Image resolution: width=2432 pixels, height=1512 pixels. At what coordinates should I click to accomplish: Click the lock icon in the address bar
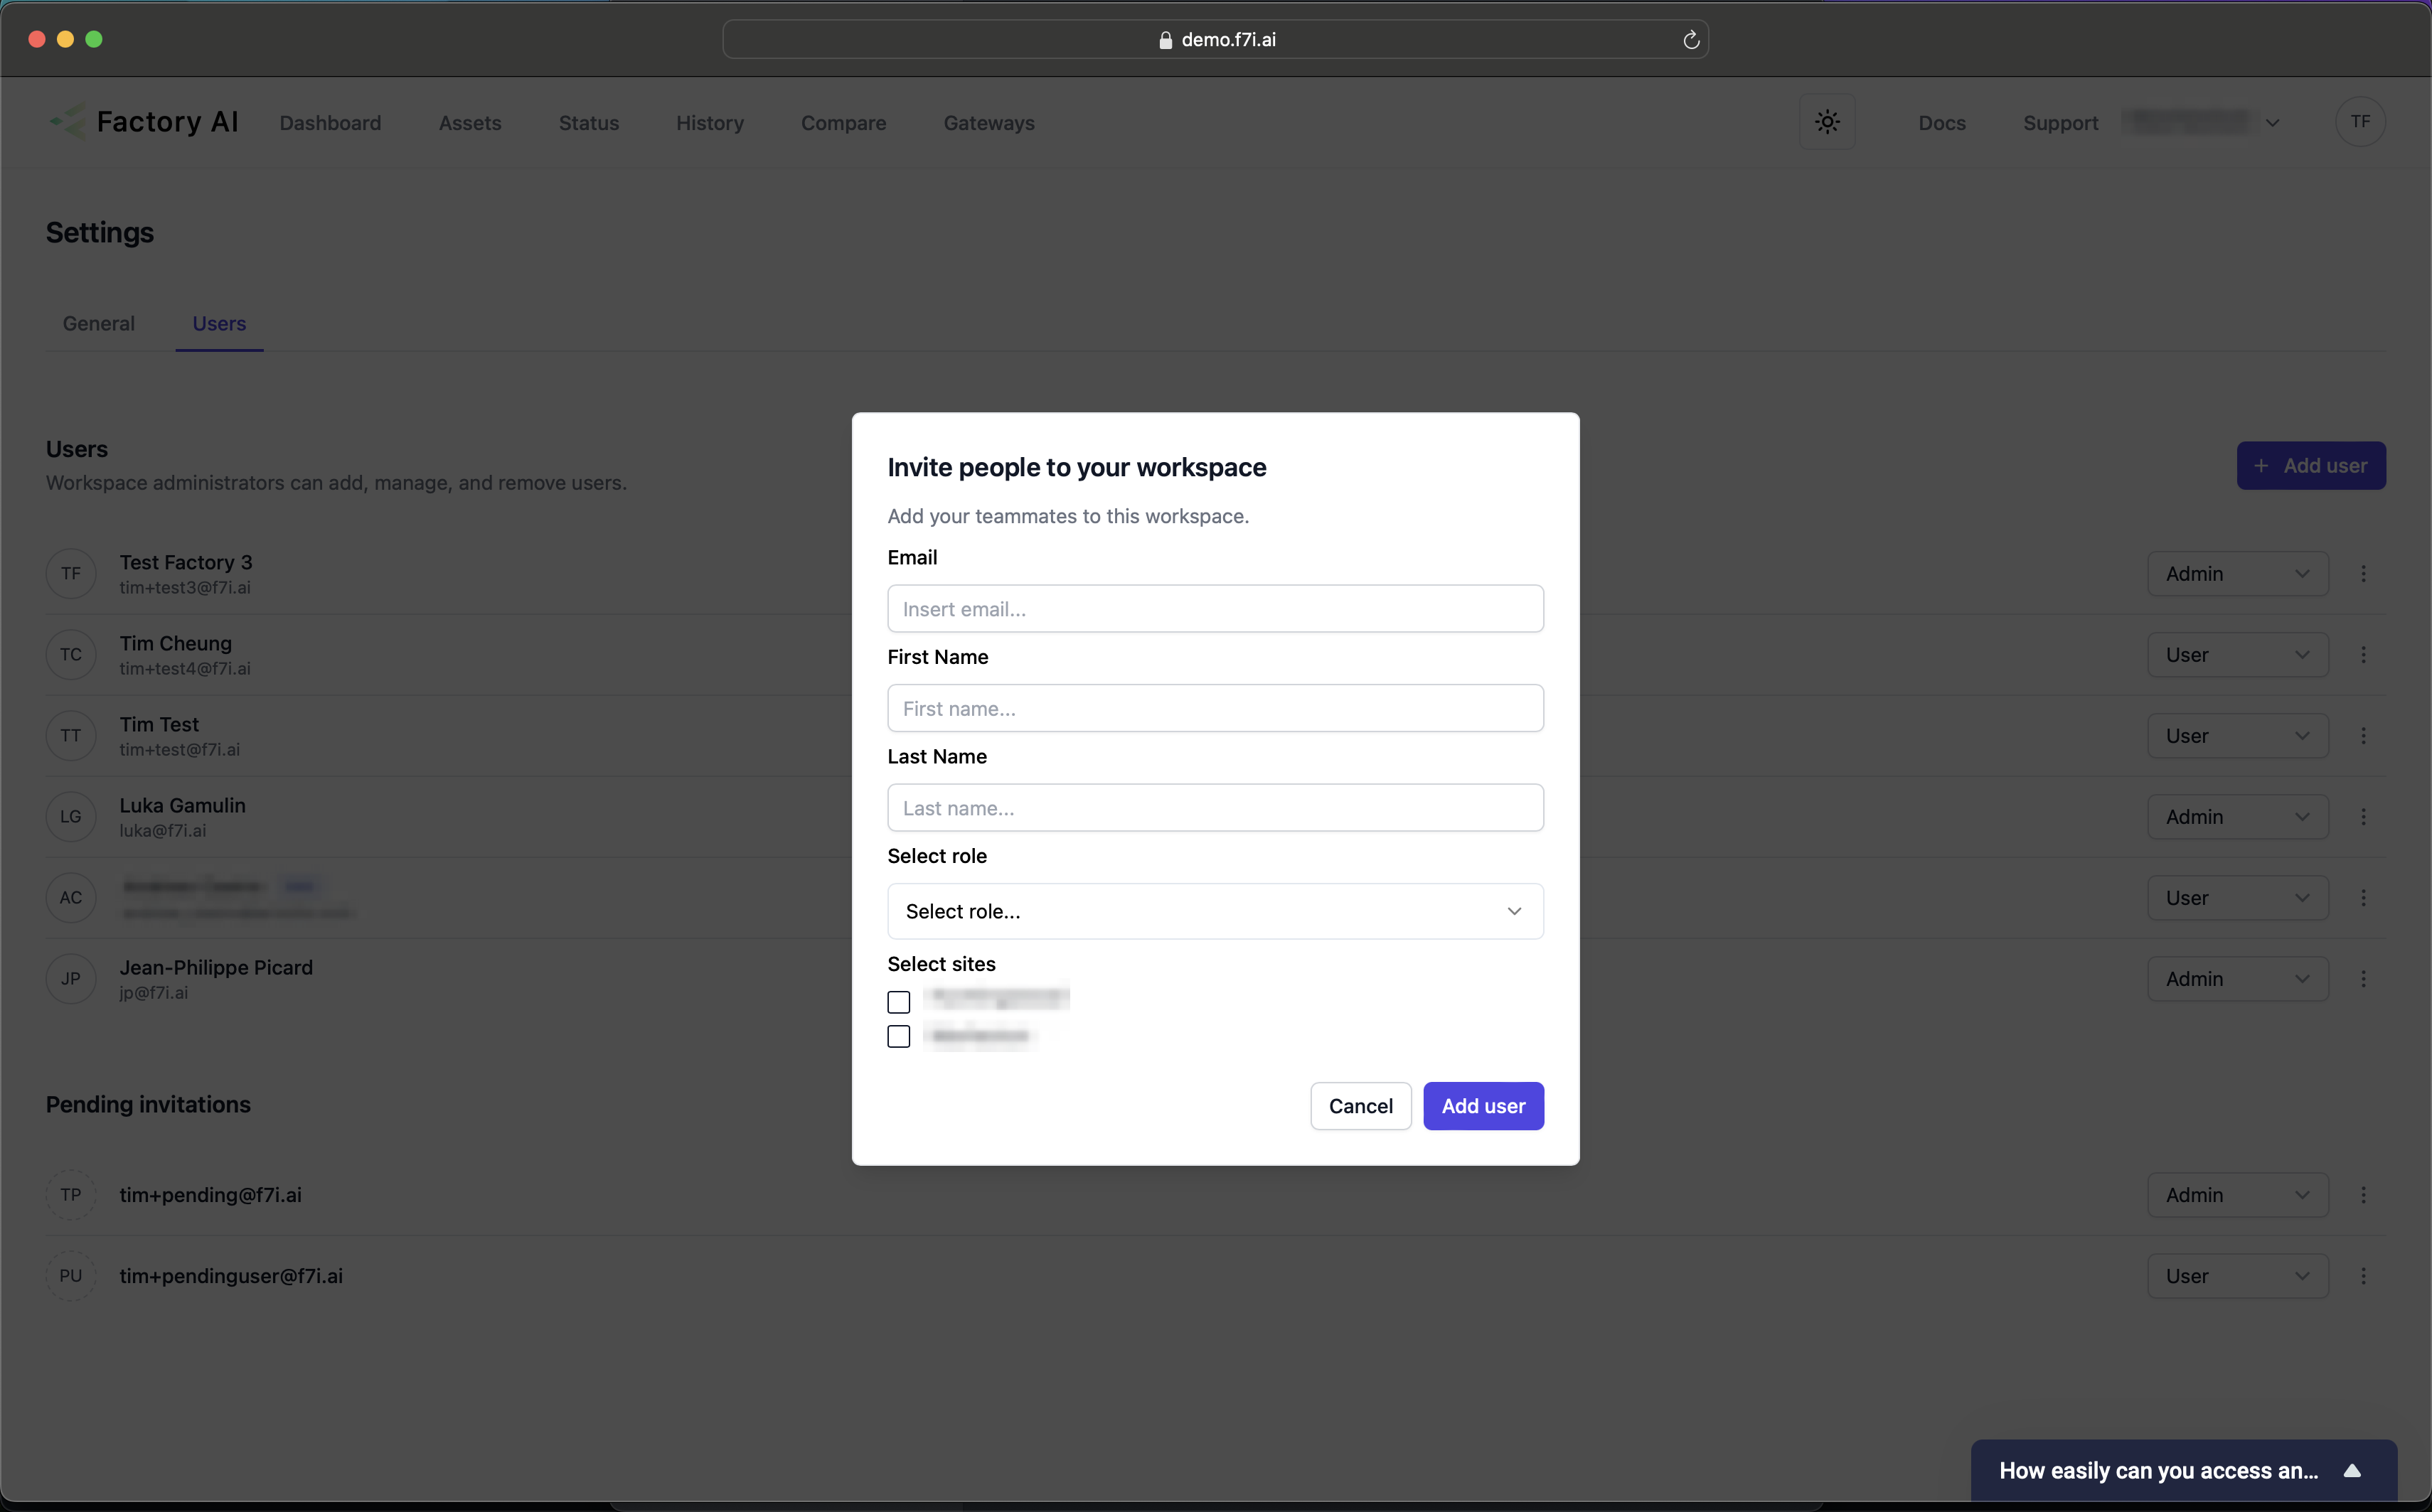click(1165, 40)
